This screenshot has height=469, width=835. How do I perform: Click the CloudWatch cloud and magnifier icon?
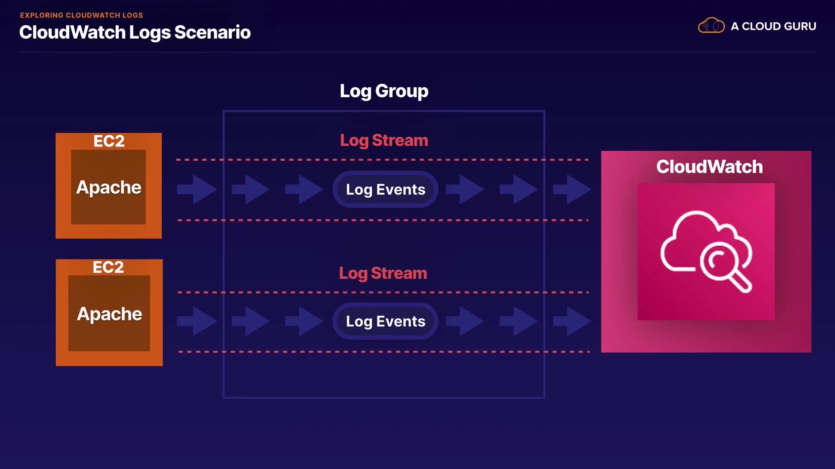pyautogui.click(x=706, y=251)
